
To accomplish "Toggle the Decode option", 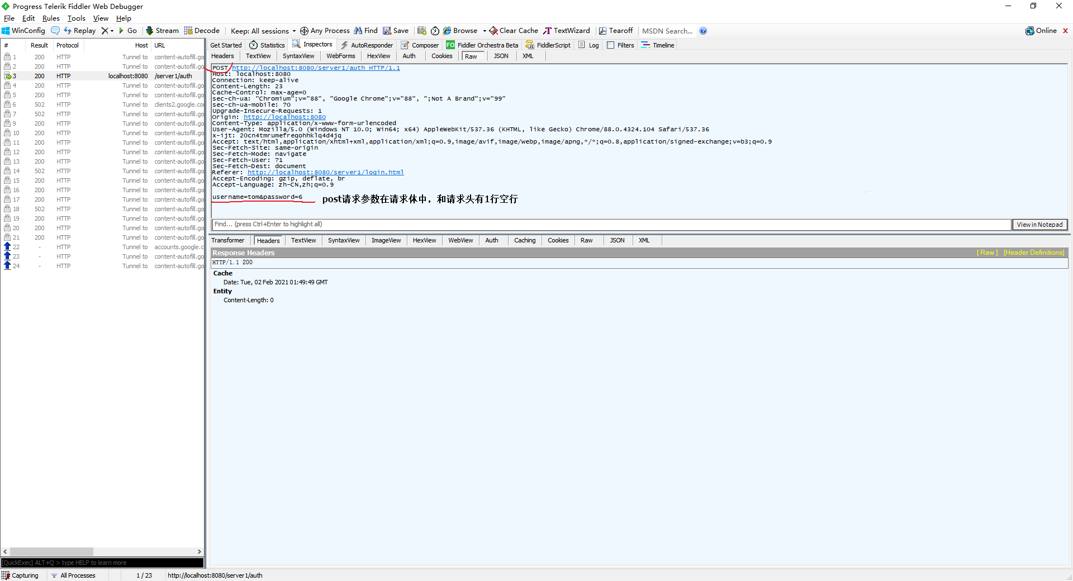I will [x=202, y=31].
